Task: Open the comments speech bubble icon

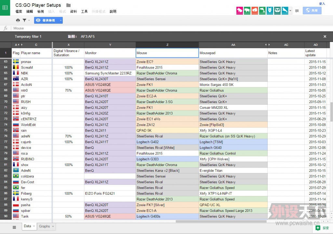Action: [x=297, y=11]
